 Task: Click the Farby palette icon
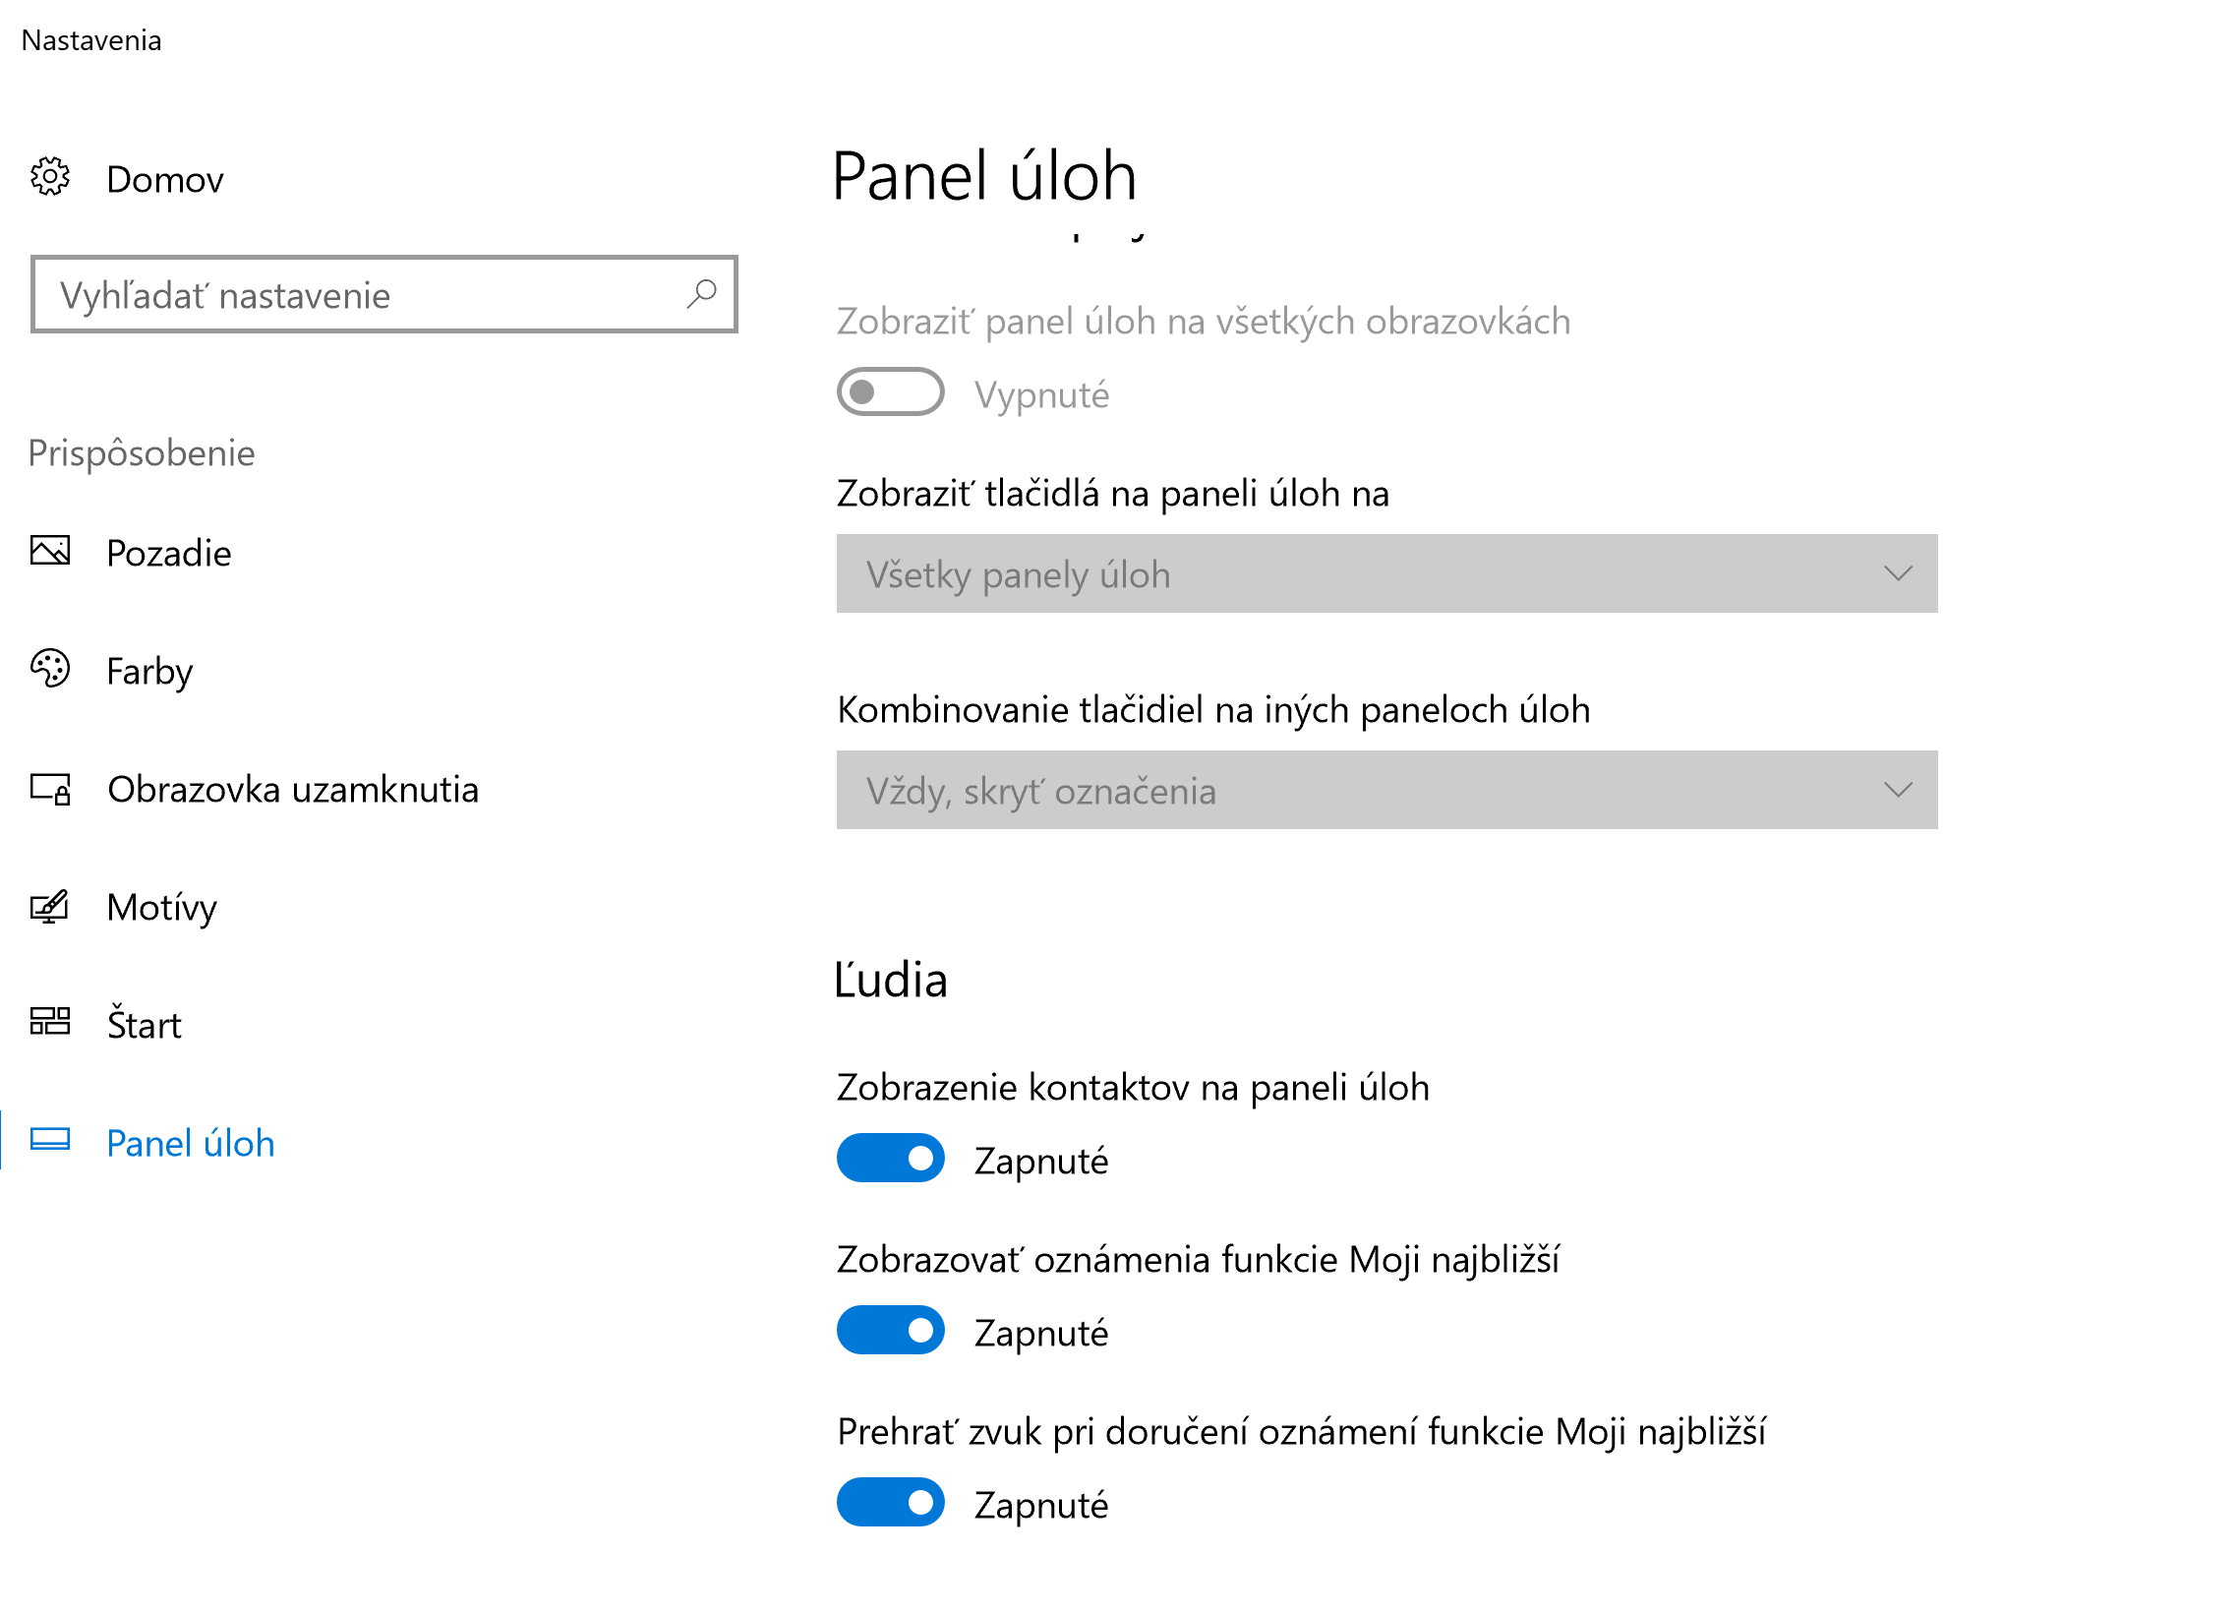[x=50, y=670]
